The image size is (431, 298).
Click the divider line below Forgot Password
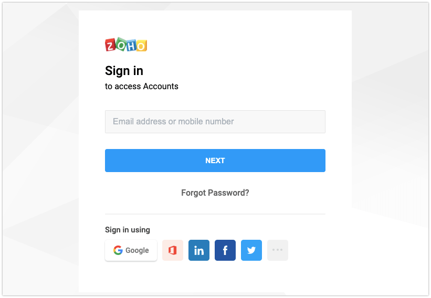(x=215, y=214)
